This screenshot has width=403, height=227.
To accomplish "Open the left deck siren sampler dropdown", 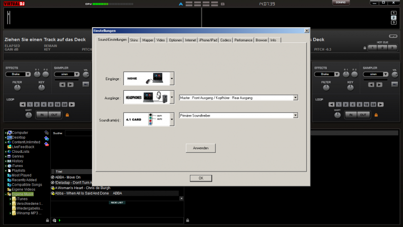I will click(77, 74).
